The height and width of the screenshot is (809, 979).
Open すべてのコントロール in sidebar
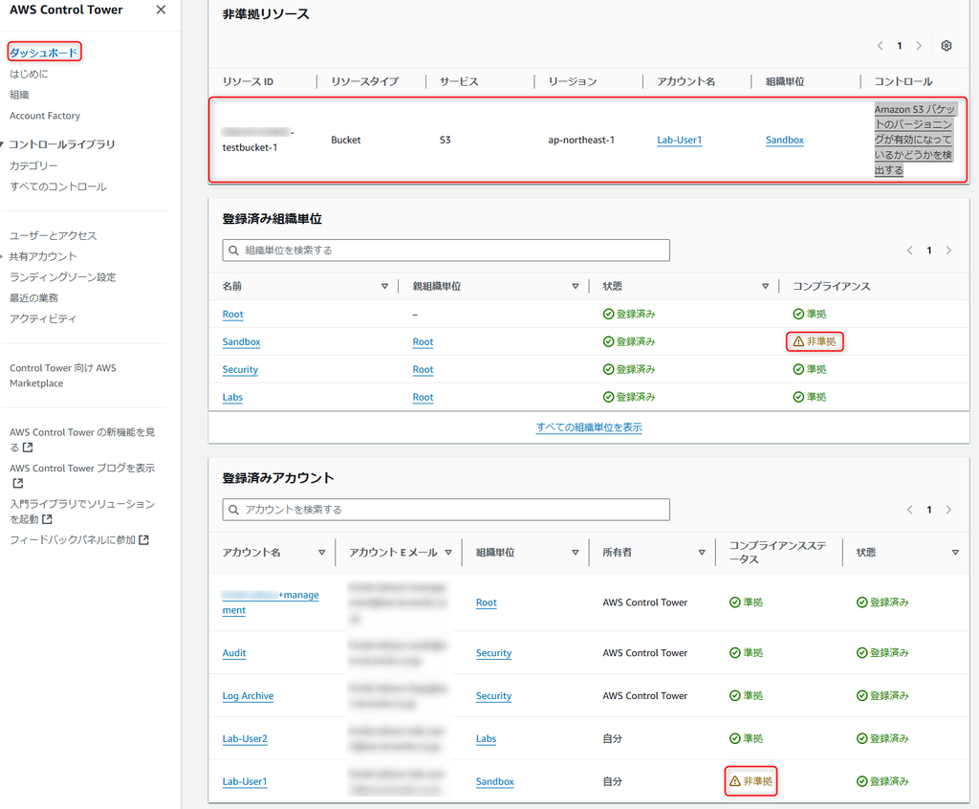pyautogui.click(x=58, y=186)
